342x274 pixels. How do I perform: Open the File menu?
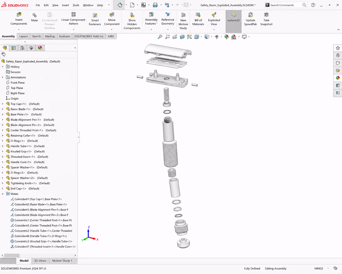click(38, 5)
